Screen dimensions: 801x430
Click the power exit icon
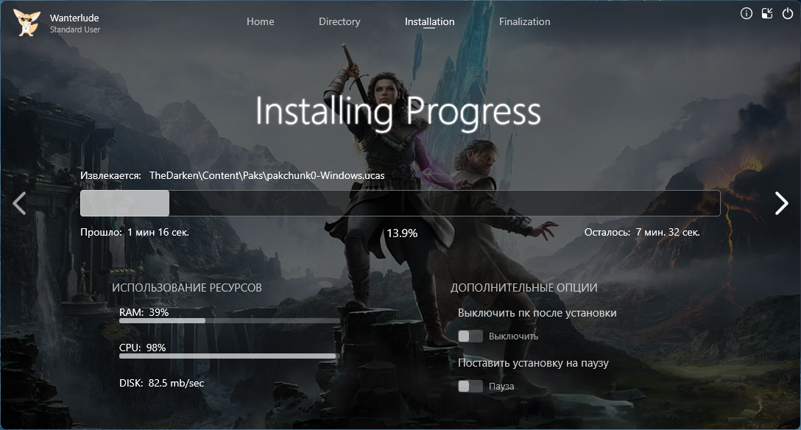click(788, 14)
